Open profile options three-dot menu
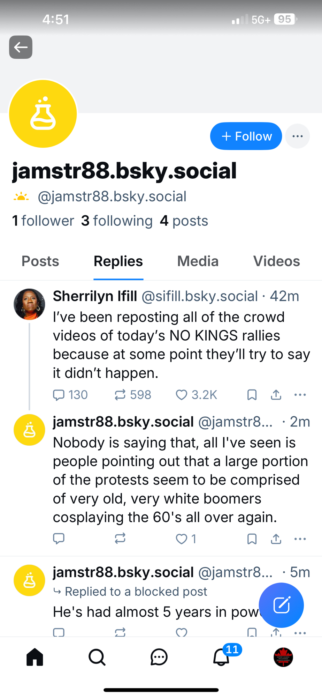The image size is (322, 698). pyautogui.click(x=297, y=136)
